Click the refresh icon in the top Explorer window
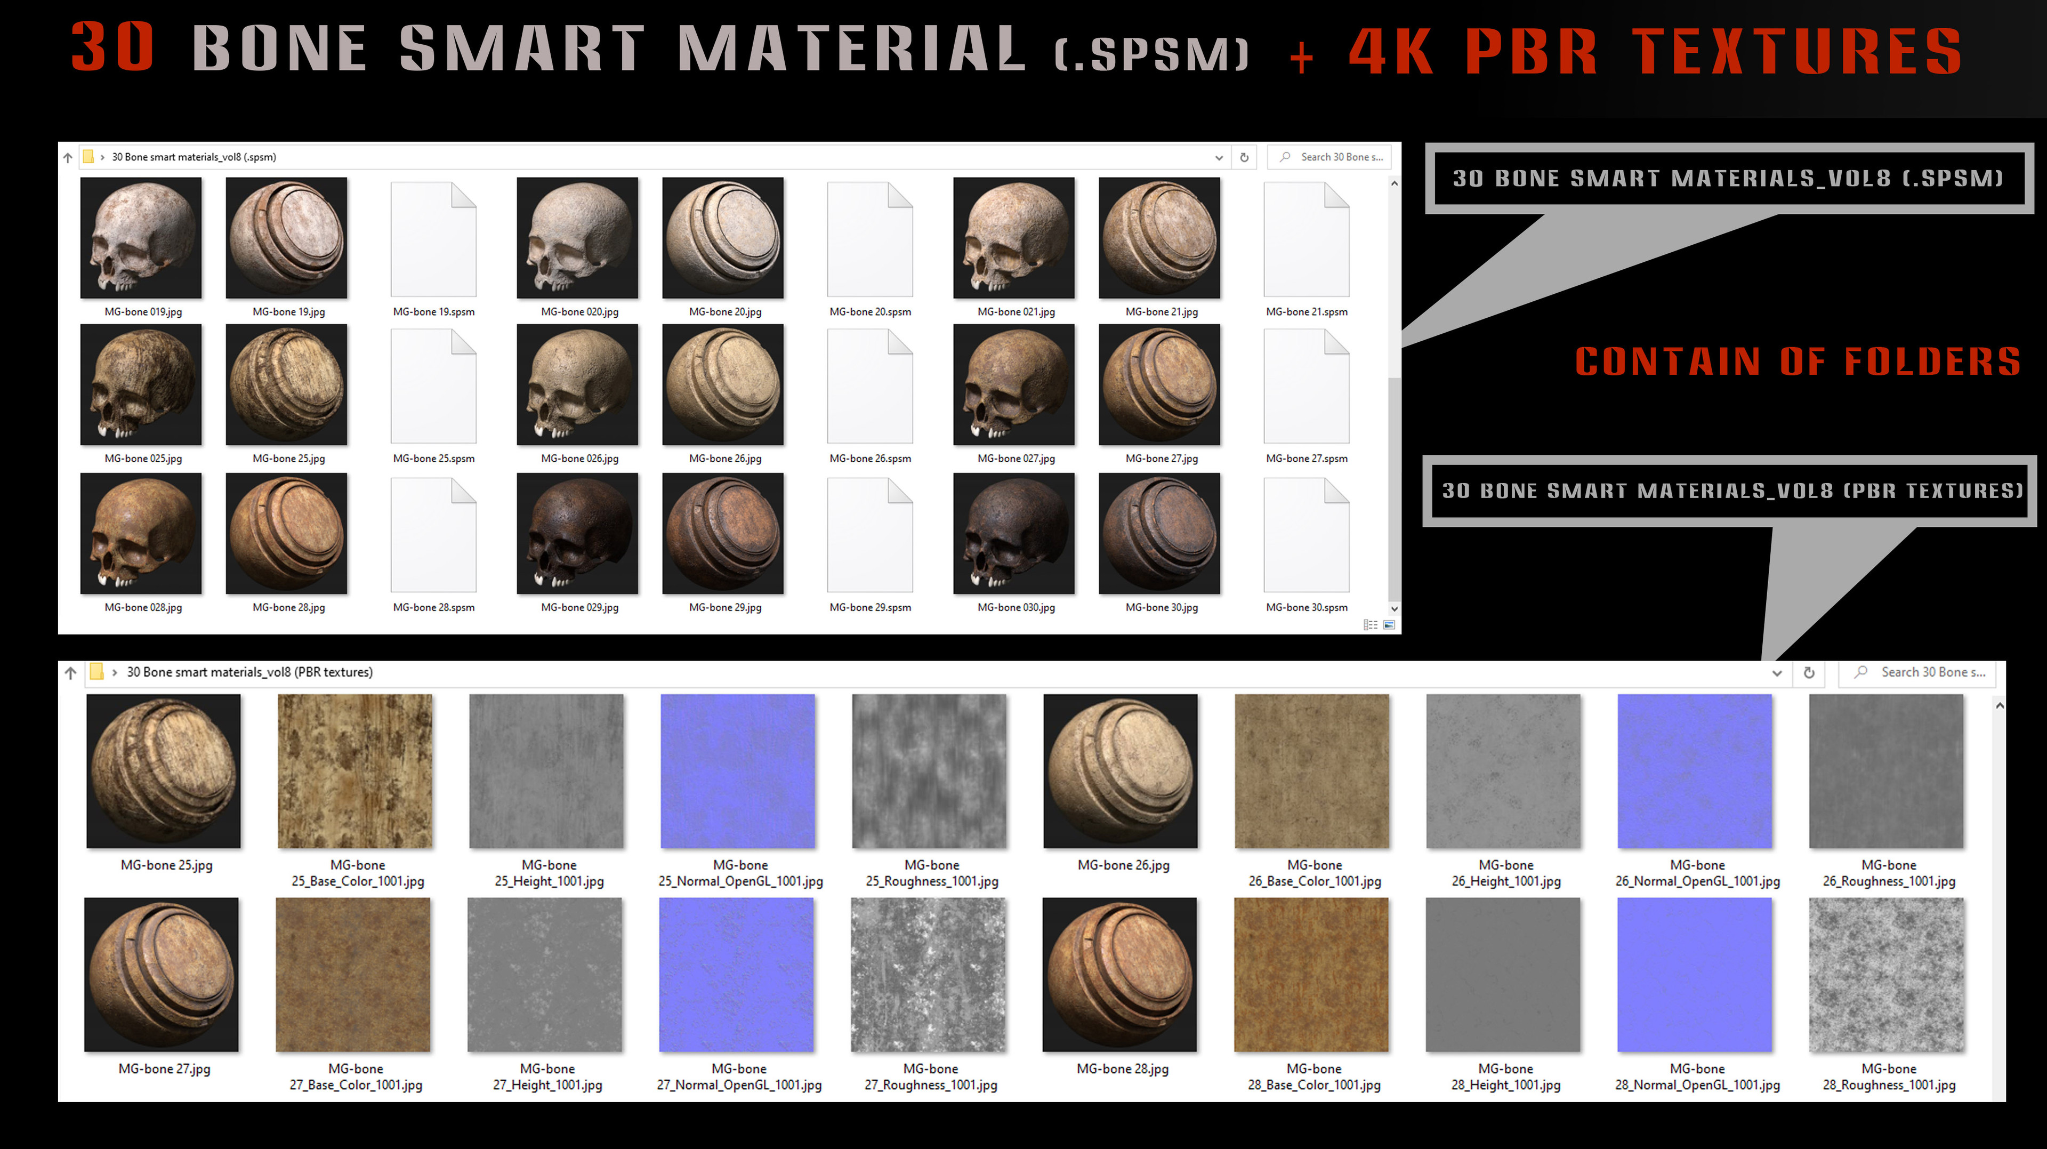The image size is (2047, 1149). pos(1244,157)
